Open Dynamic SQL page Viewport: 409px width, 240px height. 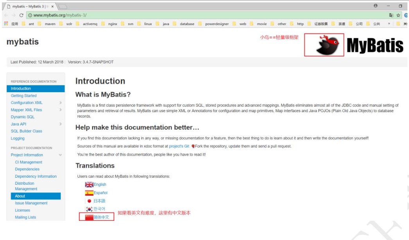(x=23, y=117)
